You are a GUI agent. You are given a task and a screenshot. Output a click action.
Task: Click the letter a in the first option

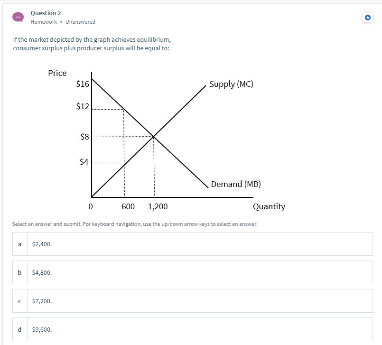tap(19, 244)
